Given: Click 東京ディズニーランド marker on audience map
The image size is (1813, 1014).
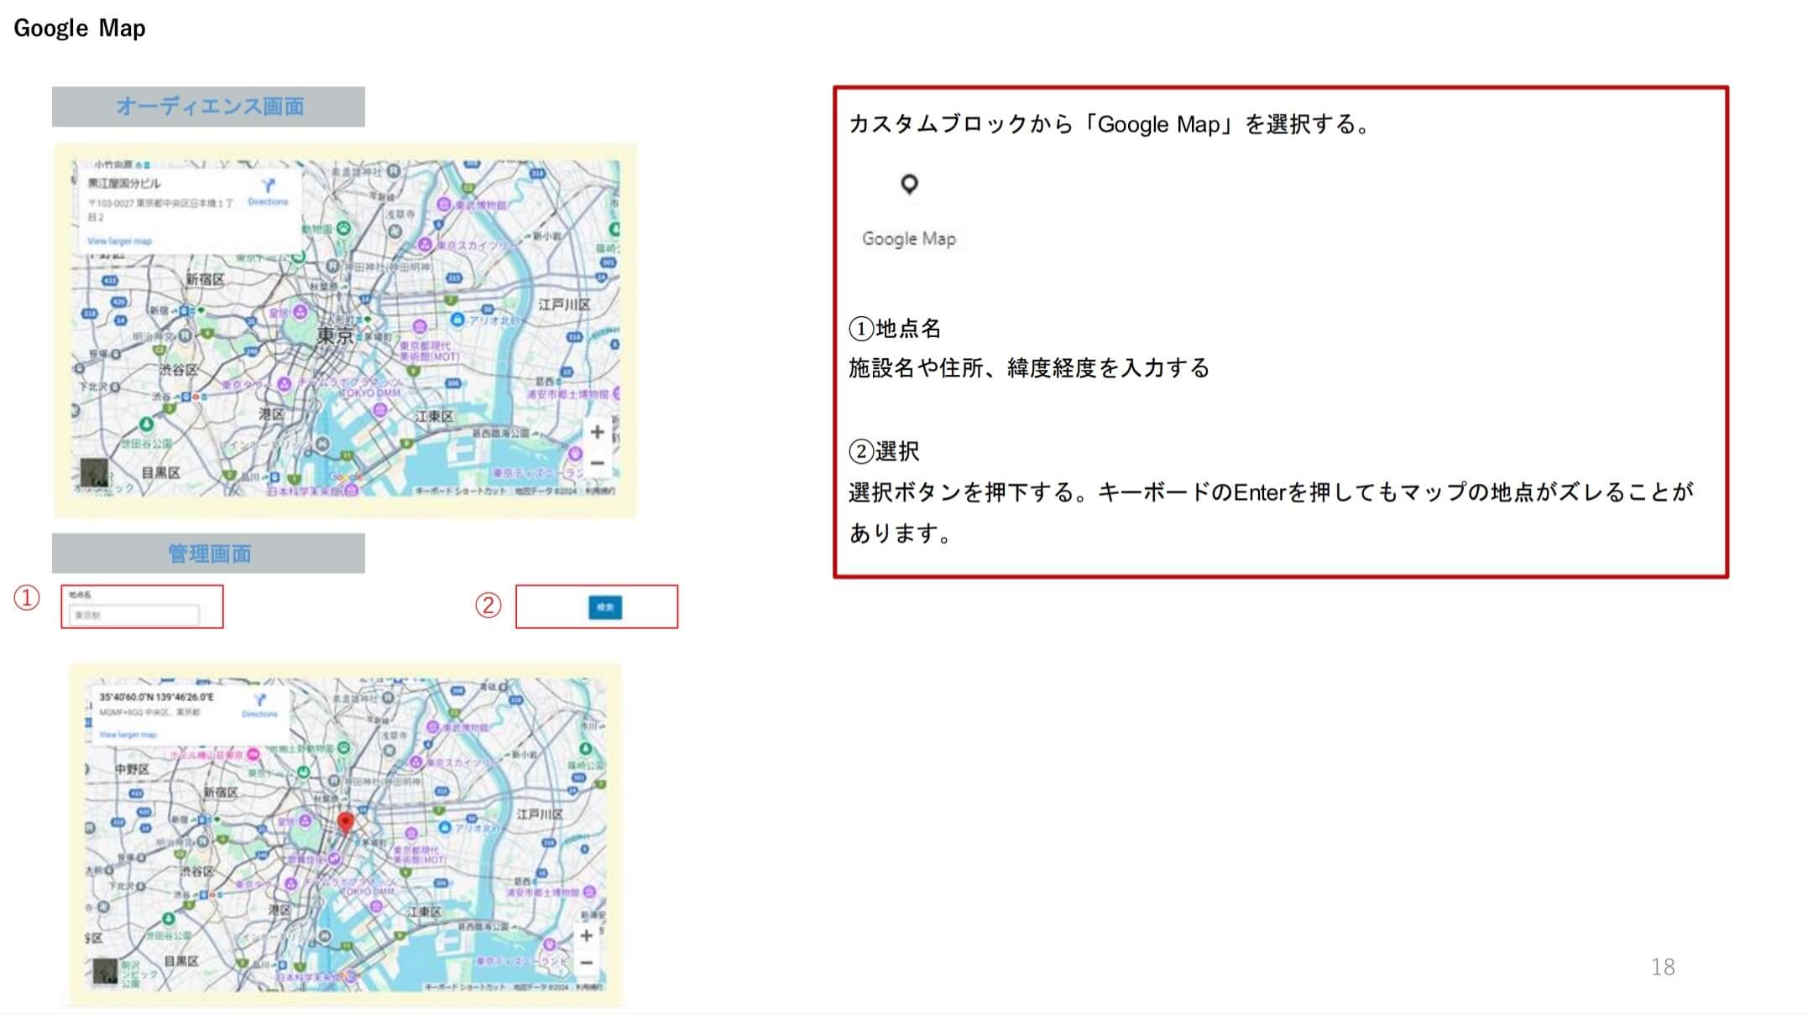Looking at the screenshot, I should (575, 454).
